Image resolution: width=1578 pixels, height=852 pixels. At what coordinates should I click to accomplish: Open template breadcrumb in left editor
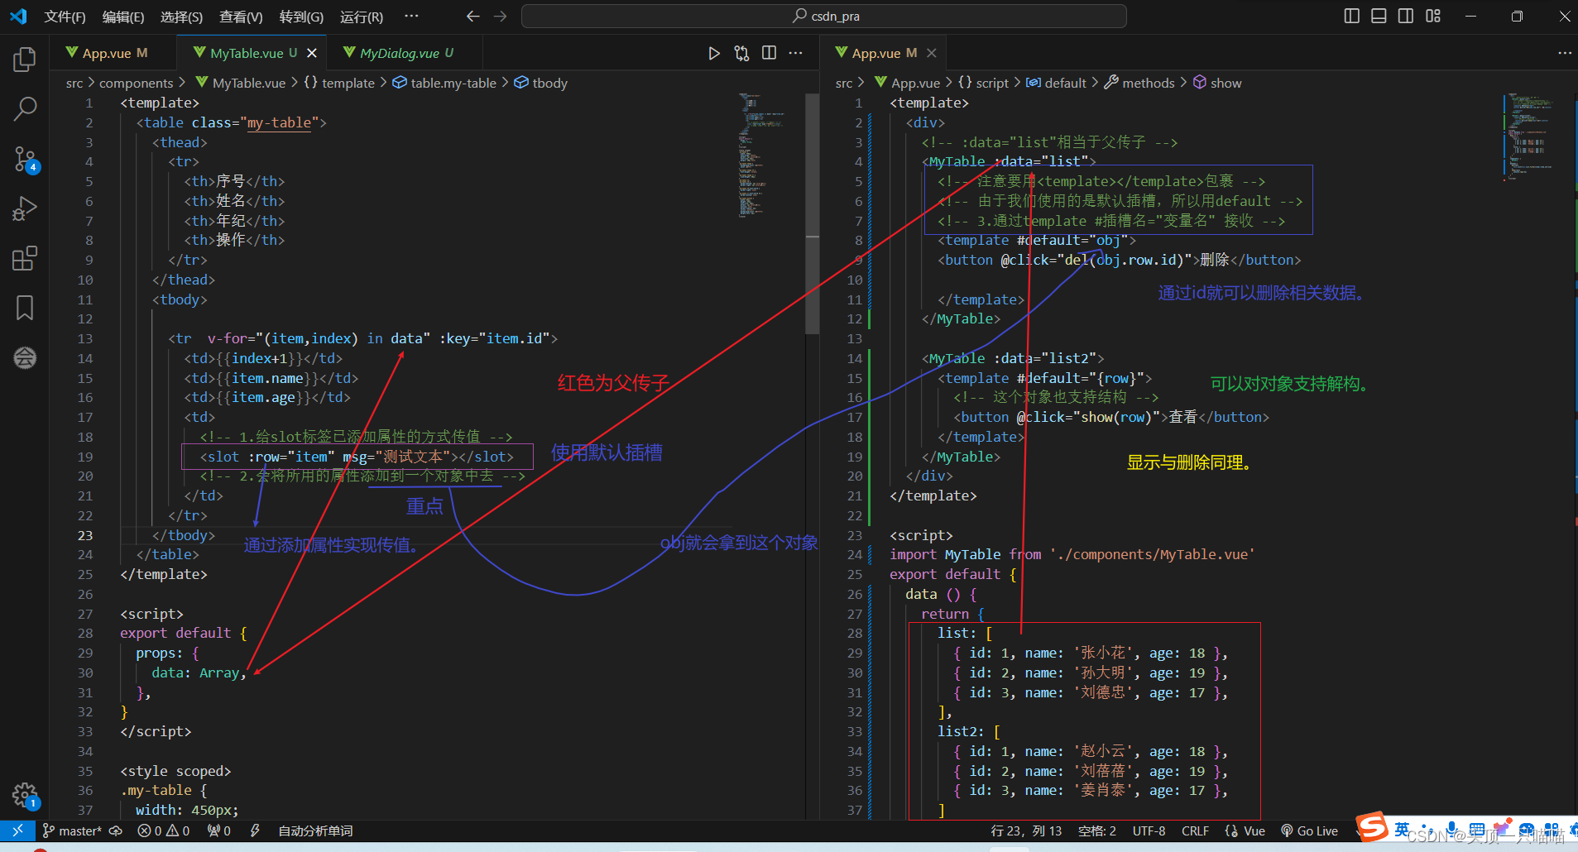(339, 83)
